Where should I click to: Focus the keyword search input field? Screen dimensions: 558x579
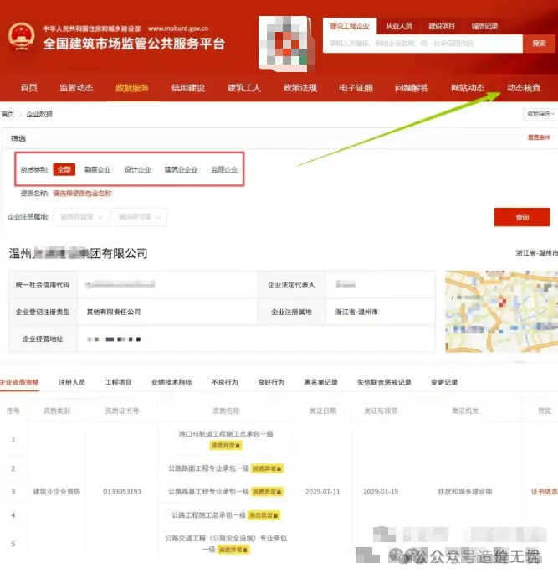pos(422,44)
